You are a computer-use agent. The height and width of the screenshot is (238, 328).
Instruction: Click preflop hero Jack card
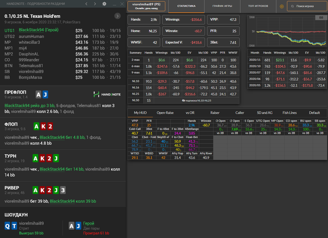(45, 94)
